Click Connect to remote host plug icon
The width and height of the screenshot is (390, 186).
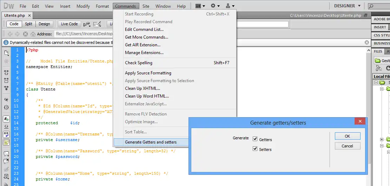pos(378,68)
